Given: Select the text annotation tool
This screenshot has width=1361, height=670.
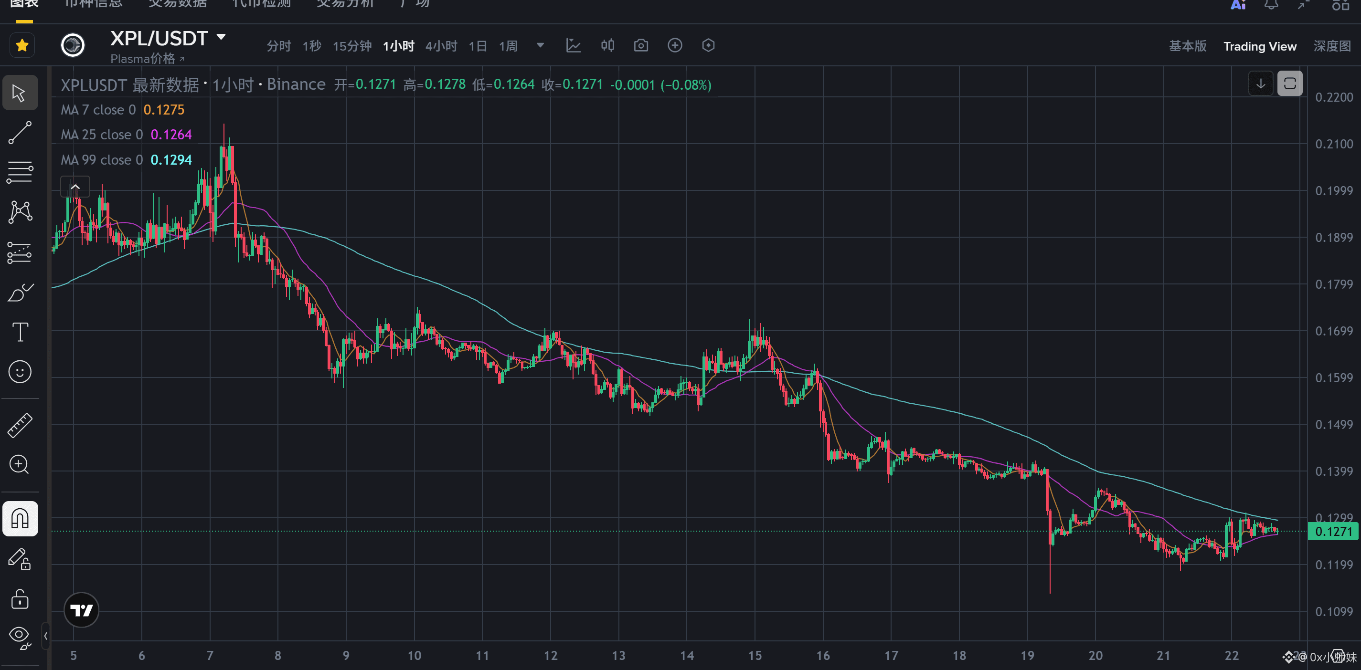Looking at the screenshot, I should [x=20, y=332].
